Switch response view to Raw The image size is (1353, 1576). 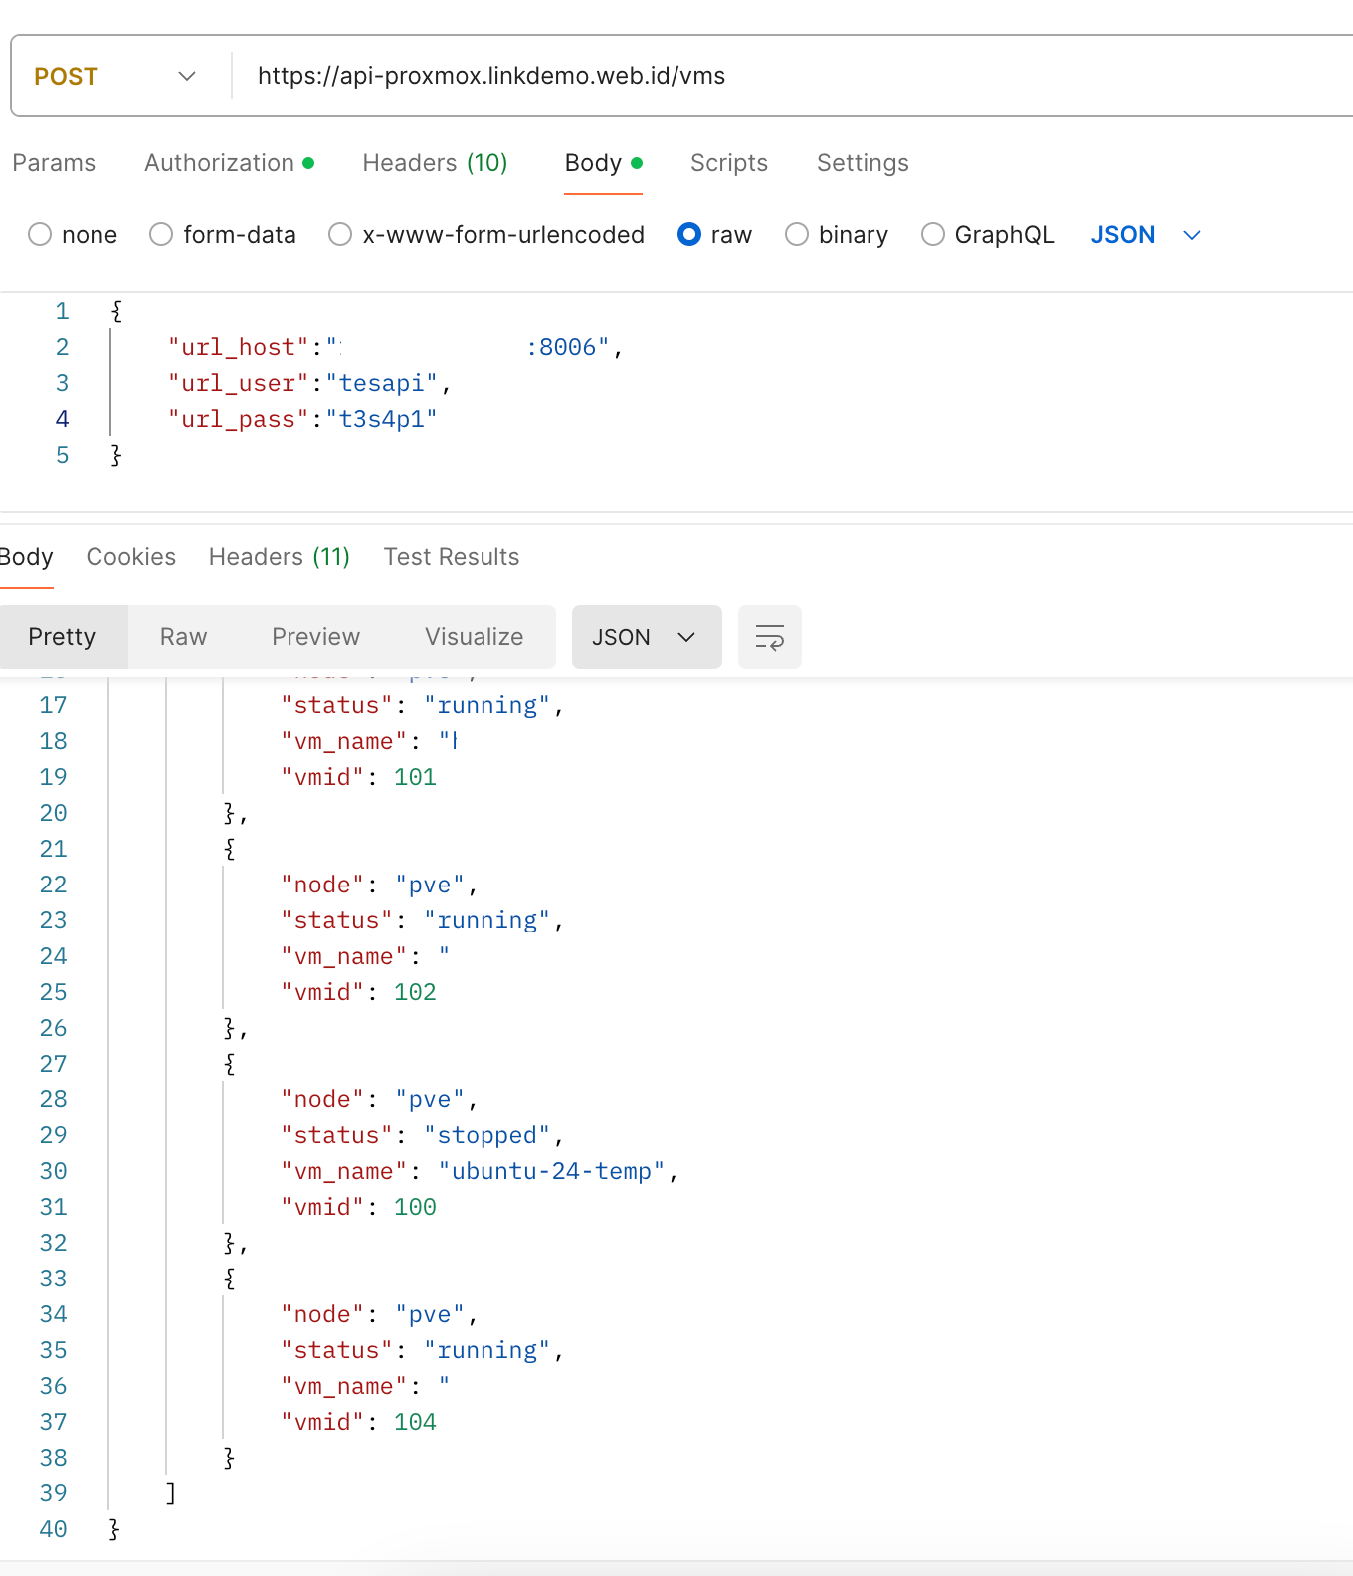point(183,637)
